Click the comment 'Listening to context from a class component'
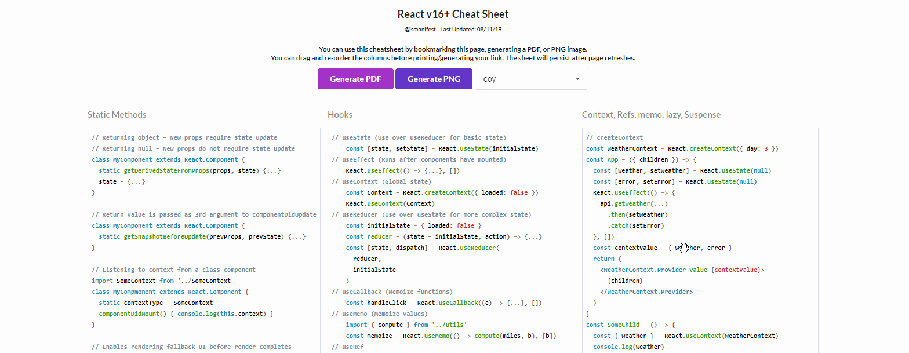Viewport: 909px width, 353px height. (173, 270)
